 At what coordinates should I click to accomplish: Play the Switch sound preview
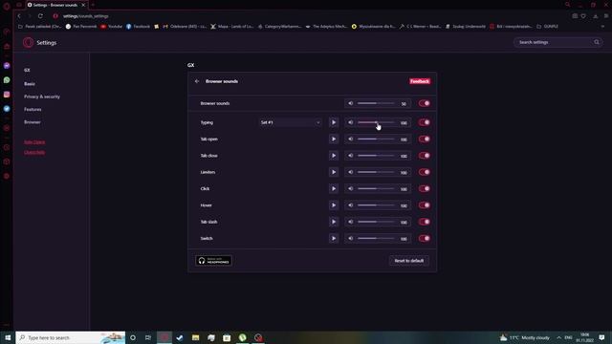(x=334, y=238)
